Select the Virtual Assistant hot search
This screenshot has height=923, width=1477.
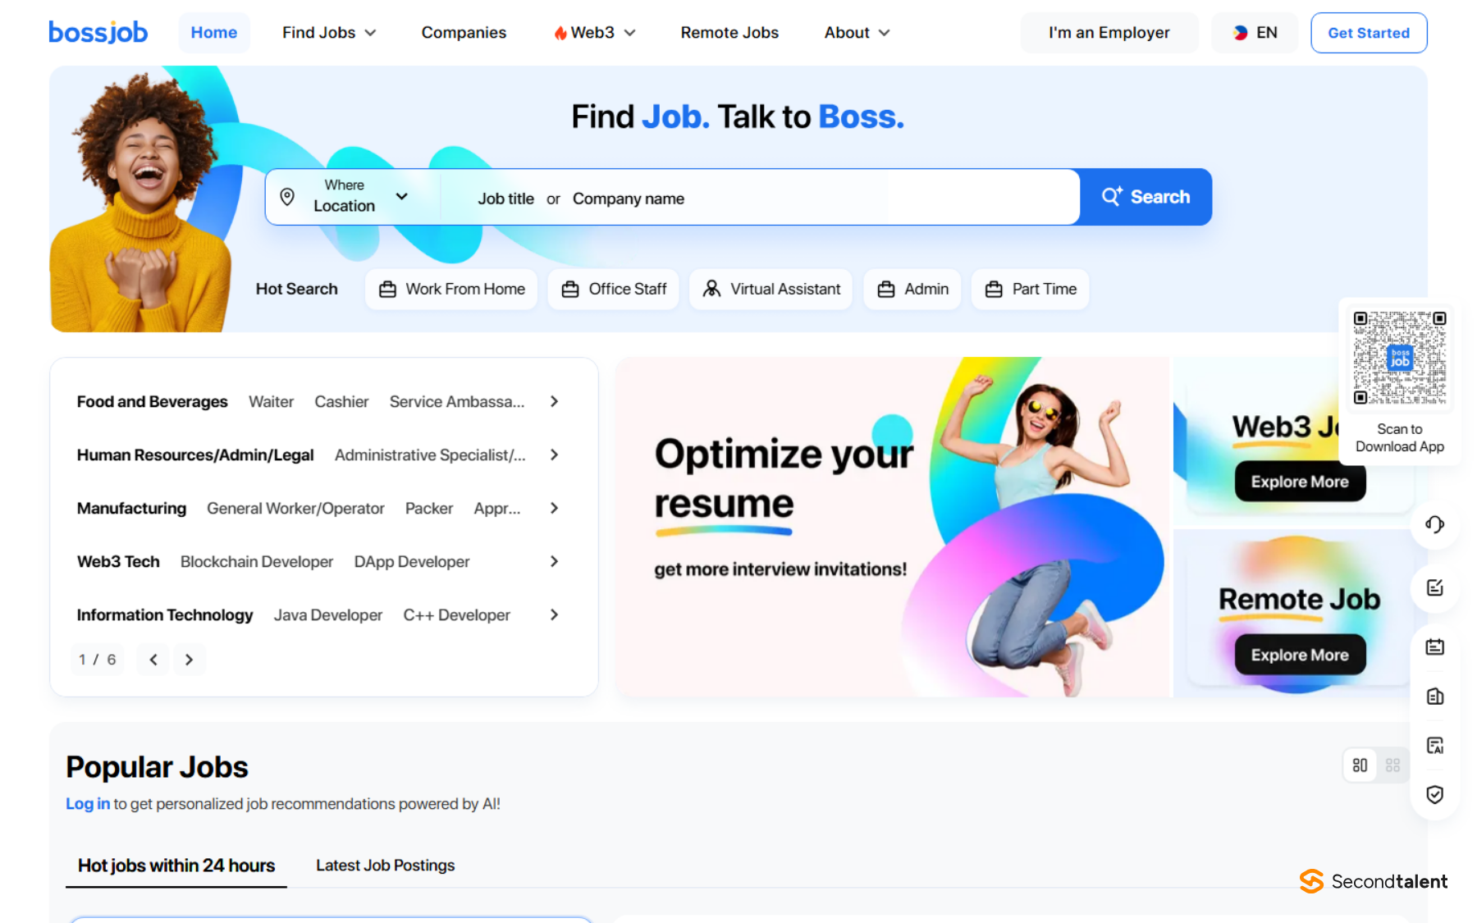pyautogui.click(x=771, y=289)
